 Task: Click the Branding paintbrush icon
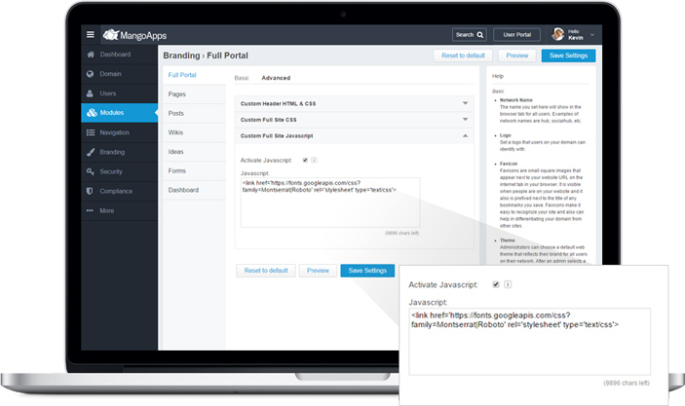(91, 152)
